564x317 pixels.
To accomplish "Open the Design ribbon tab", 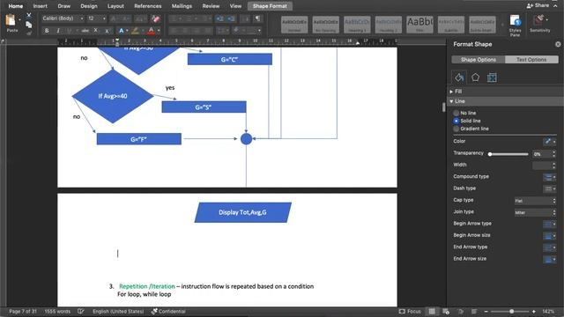I will [x=89, y=6].
